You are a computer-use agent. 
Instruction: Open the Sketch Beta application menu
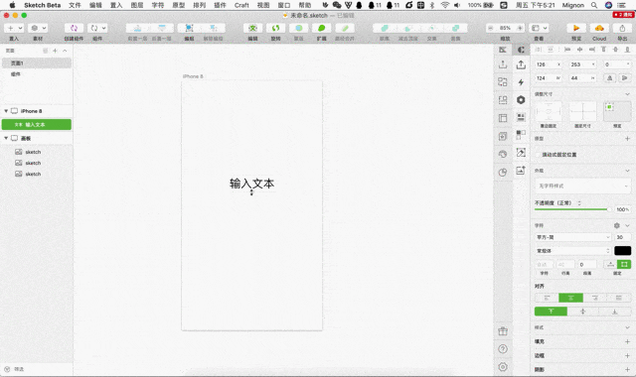[x=42, y=5]
